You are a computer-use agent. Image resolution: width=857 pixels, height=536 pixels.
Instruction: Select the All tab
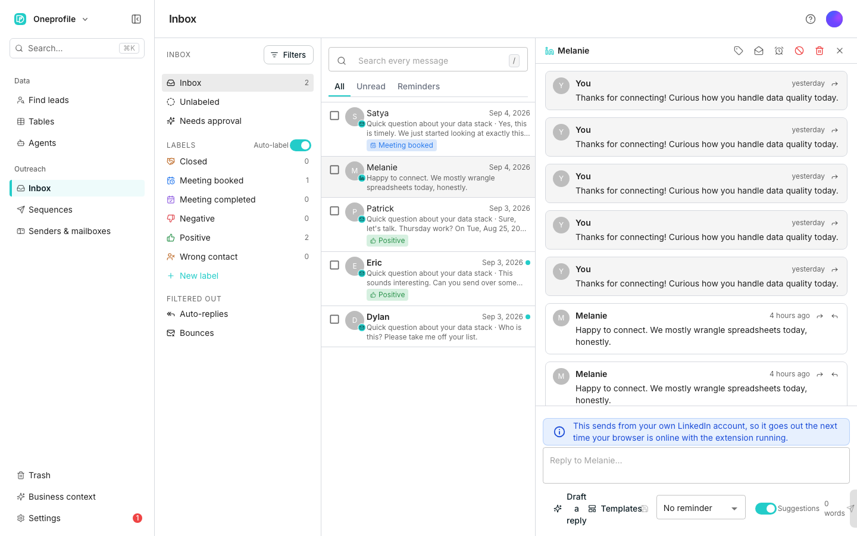tap(340, 86)
